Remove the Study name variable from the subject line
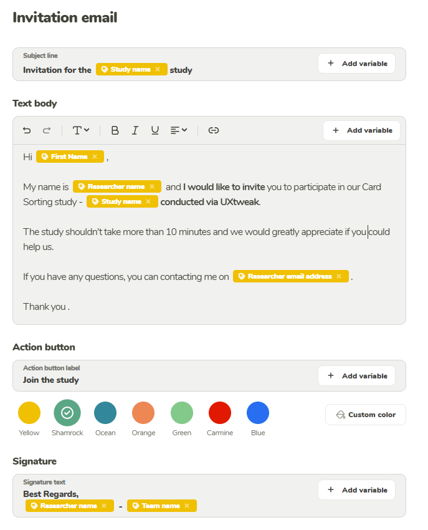Viewport: 428px width, 530px height. click(158, 69)
